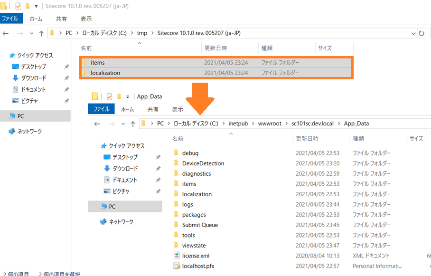Open the 表示 tab in Sitecore window
The image size is (431, 276).
point(86,19)
